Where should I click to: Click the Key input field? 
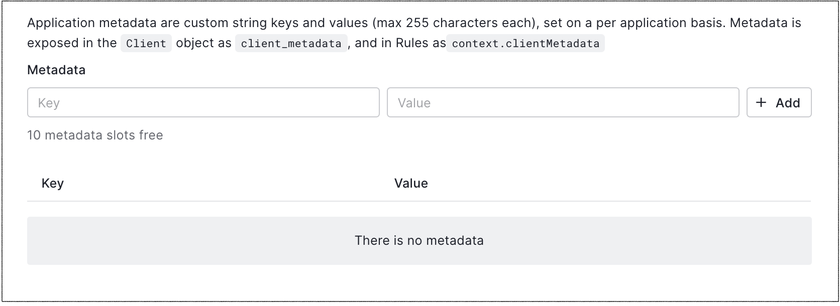[x=203, y=103]
